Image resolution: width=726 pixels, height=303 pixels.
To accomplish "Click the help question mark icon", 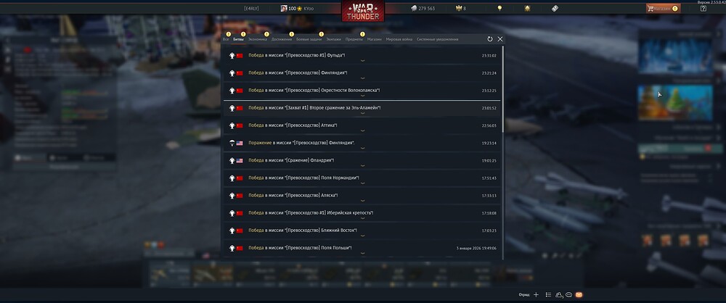I will (x=703, y=8).
